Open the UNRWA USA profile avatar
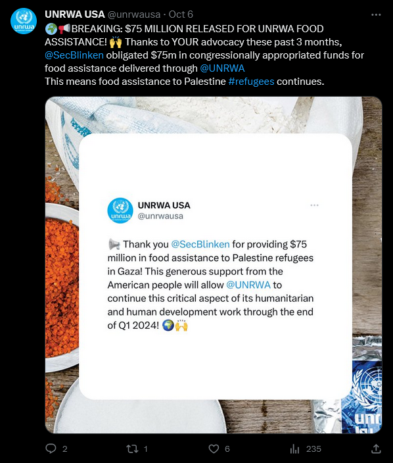This screenshot has width=393, height=463. (24, 21)
